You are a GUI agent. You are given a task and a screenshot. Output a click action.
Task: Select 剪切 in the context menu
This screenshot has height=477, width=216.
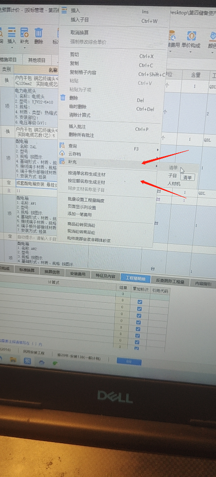tap(74, 55)
